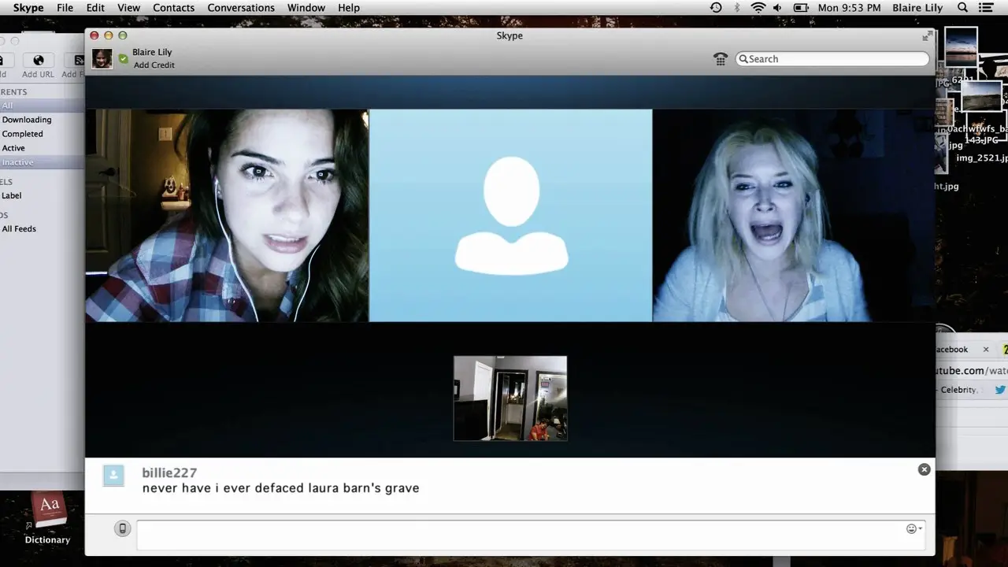Select Inactive in background sidebar
Screen dimensions: 1008x567
tap(17, 162)
